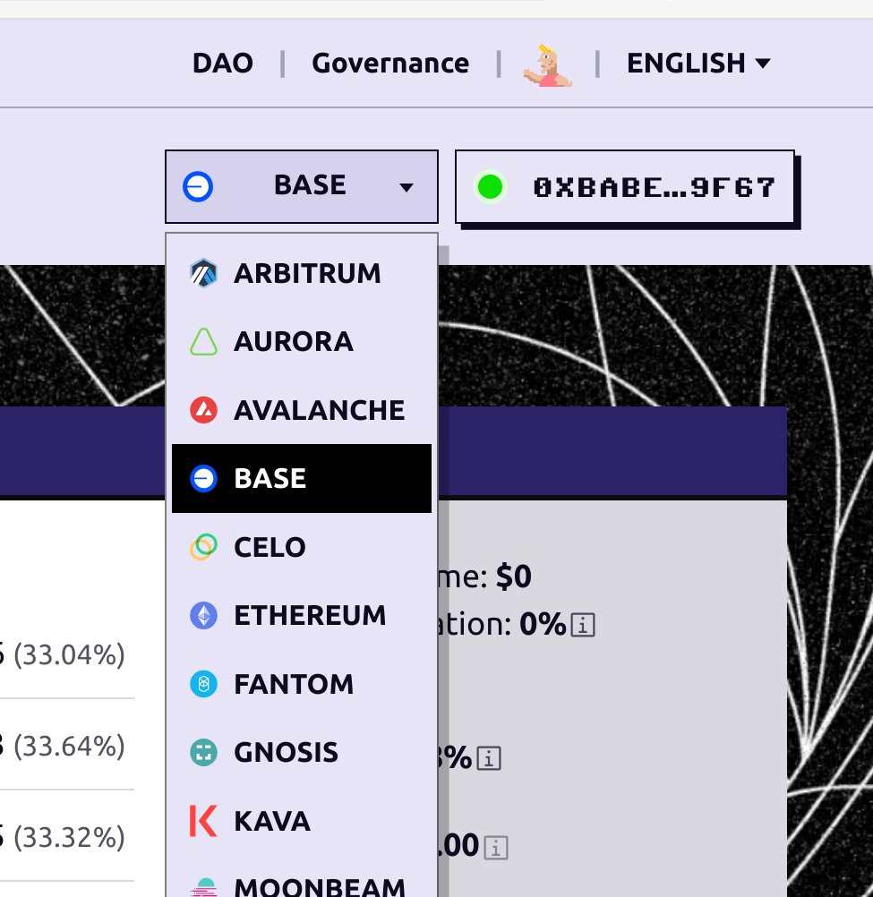Select ARBITRUM from network list
Image resolution: width=873 pixels, height=897 pixels.
tap(302, 273)
